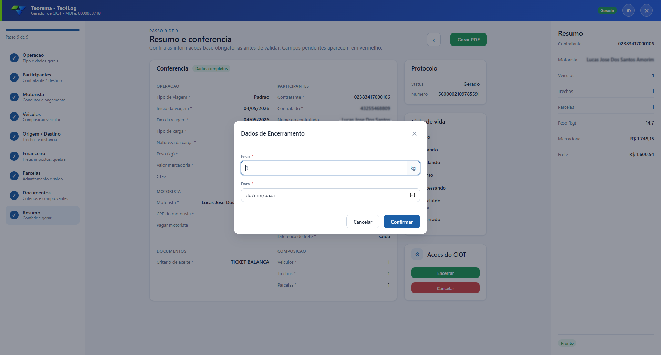Close the CIOT generator with header X

[647, 11]
